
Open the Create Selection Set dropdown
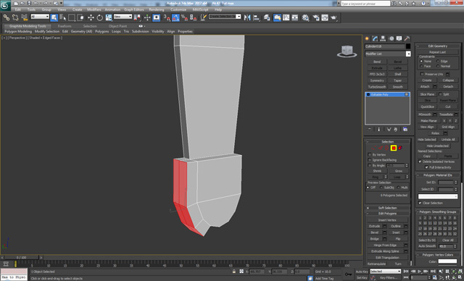(x=225, y=16)
